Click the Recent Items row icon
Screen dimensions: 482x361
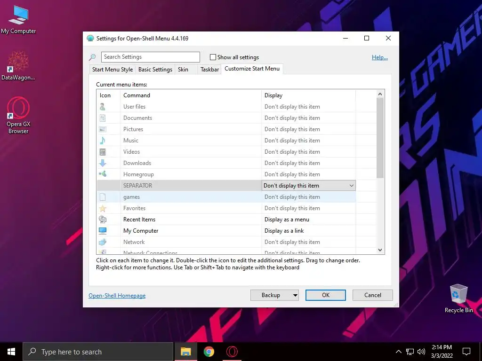pyautogui.click(x=103, y=220)
